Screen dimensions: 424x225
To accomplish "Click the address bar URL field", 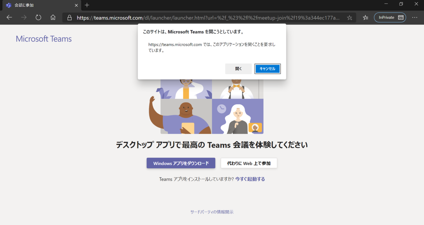I will click(208, 17).
